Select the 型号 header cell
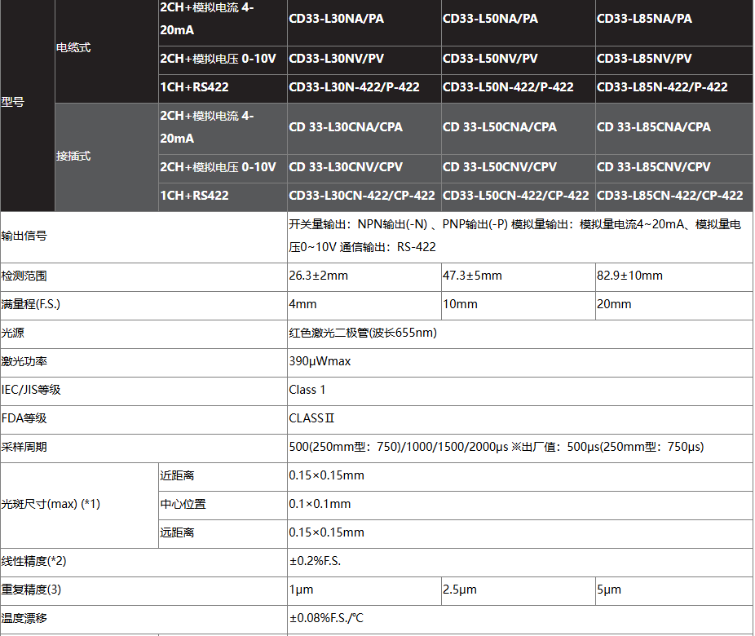Screen dimensions: 755x636 point(14,103)
